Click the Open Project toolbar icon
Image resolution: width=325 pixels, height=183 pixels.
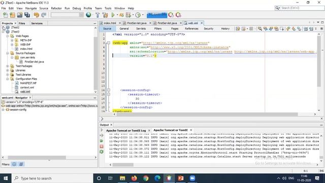pos(20,15)
